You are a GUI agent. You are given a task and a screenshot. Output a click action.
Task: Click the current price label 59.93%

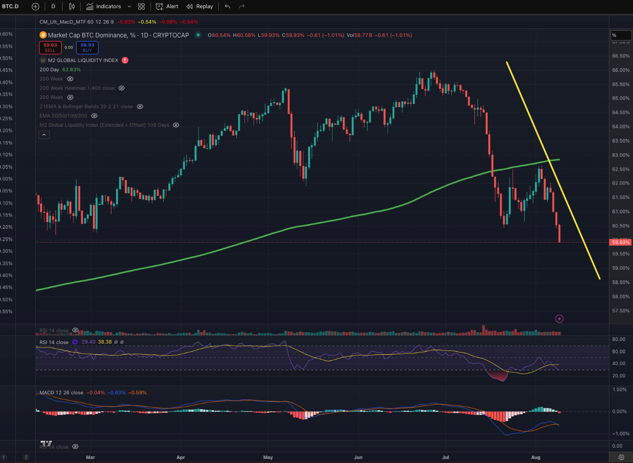click(x=620, y=242)
